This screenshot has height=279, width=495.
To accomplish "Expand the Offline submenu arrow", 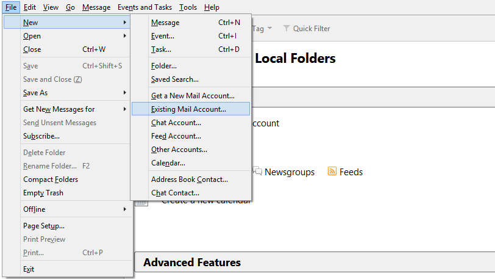I will 125,209.
